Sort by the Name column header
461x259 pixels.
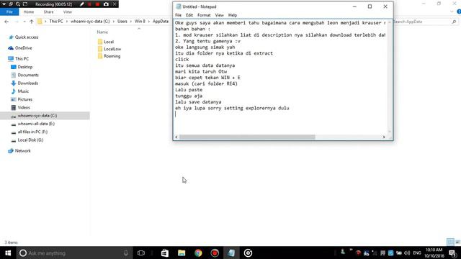click(x=102, y=32)
